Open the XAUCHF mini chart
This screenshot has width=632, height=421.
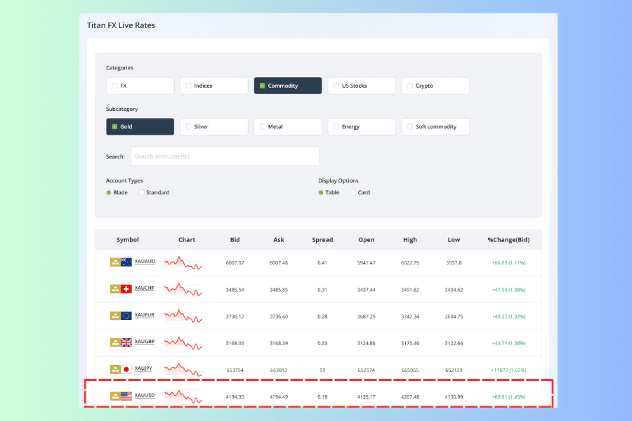[x=183, y=289]
